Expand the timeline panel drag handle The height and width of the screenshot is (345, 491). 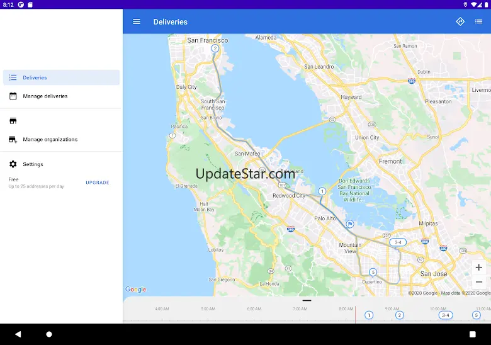307,300
